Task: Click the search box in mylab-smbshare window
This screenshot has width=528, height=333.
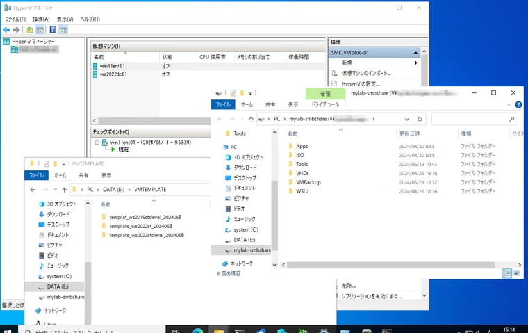Action: tap(474, 119)
